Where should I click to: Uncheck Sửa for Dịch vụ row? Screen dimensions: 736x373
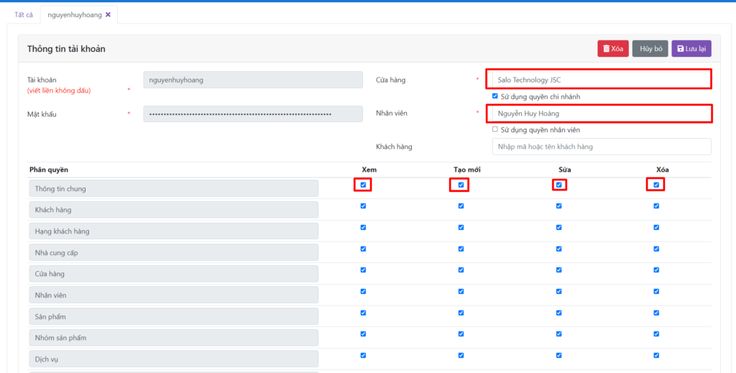[x=558, y=355]
